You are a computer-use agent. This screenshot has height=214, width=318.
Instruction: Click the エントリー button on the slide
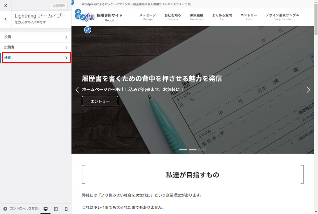pyautogui.click(x=100, y=101)
